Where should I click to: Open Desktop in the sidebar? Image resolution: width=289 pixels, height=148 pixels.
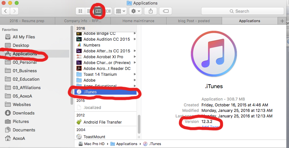point(21,45)
